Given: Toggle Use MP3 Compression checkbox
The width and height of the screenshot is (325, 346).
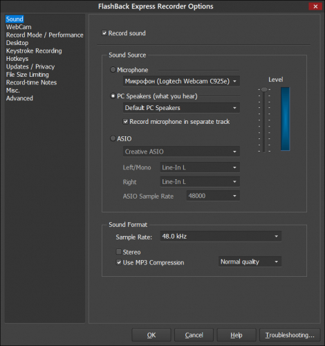Looking at the screenshot, I should click(x=119, y=262).
